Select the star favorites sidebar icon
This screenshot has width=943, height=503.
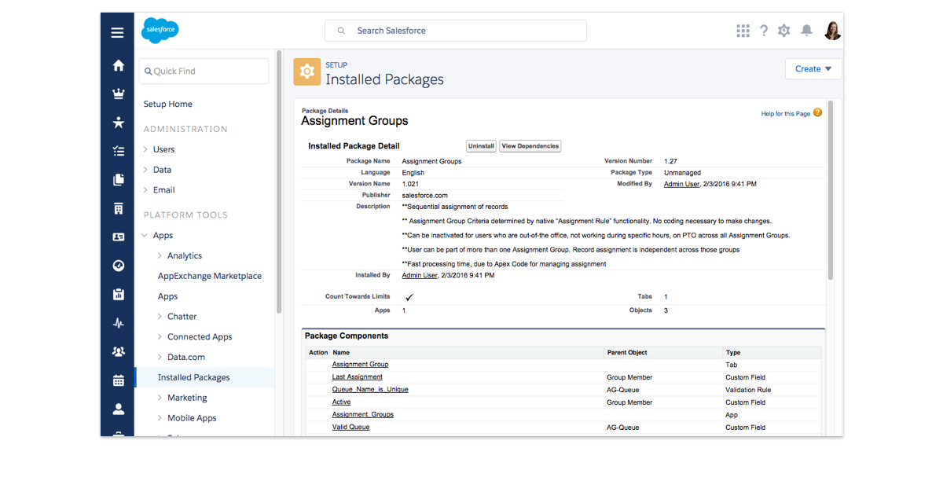[118, 123]
